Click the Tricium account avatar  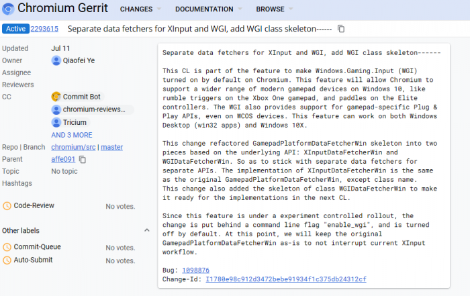[x=56, y=122]
